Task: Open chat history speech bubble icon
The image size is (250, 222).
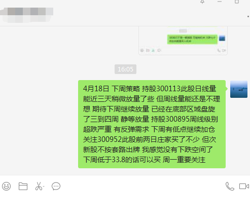Action: 56,187
